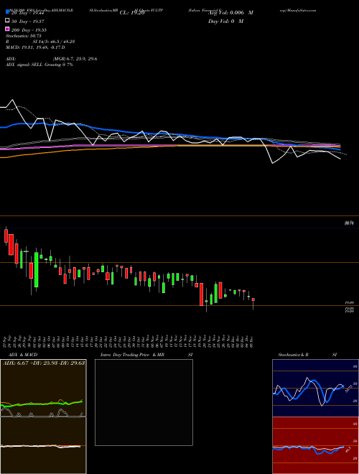Viewport: 359px width, 474px height.
Task: Click the 'Stochastics & R' panel title
Action: pyautogui.click(x=293, y=355)
